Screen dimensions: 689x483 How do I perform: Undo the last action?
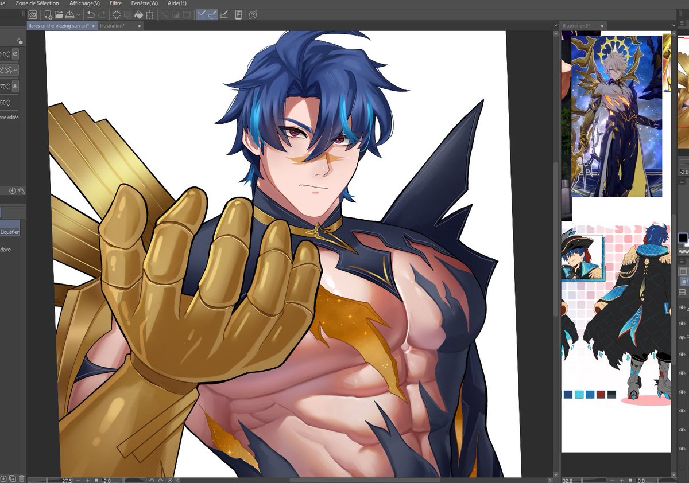[91, 15]
